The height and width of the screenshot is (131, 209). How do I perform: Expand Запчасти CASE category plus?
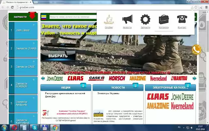pyautogui.click(x=34, y=62)
